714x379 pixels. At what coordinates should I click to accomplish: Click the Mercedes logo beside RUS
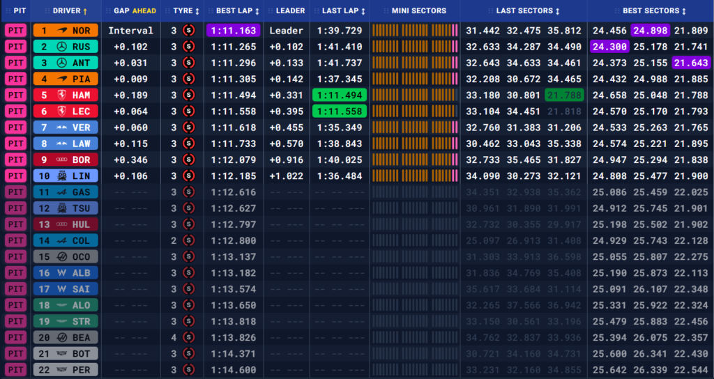[62, 47]
